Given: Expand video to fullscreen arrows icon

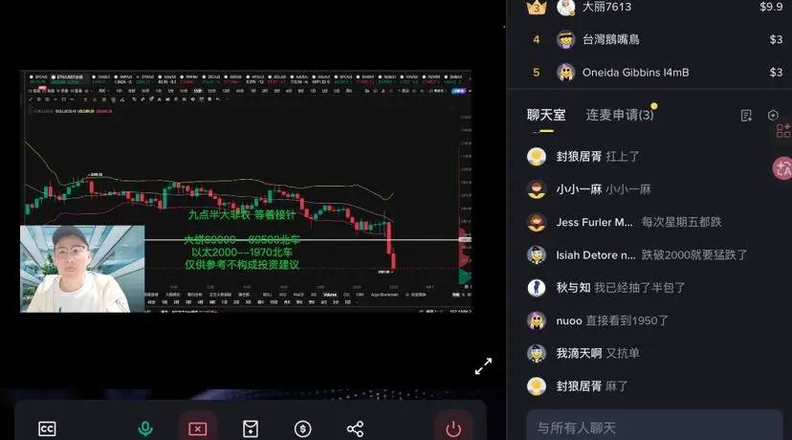Looking at the screenshot, I should pos(483,366).
